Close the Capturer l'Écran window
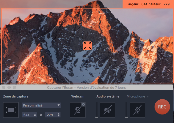This screenshot has width=174, height=123. (4, 87)
